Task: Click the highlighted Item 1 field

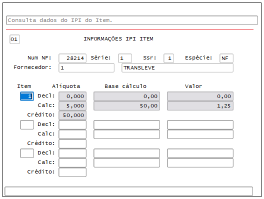Action: click(x=27, y=96)
